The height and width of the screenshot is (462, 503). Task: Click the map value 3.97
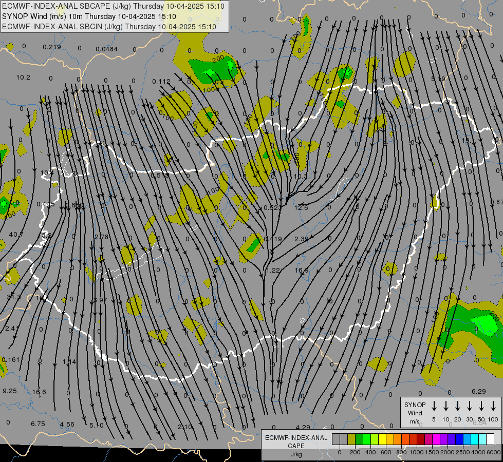point(100,300)
